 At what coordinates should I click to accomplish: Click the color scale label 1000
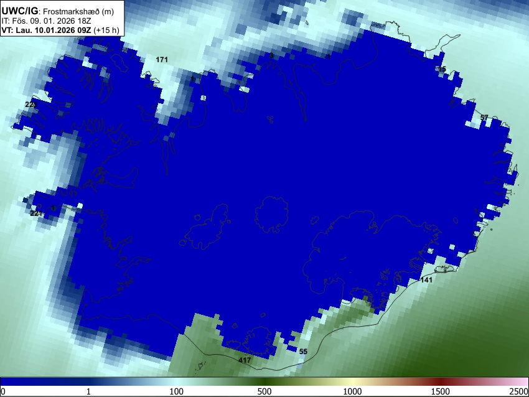(x=352, y=391)
